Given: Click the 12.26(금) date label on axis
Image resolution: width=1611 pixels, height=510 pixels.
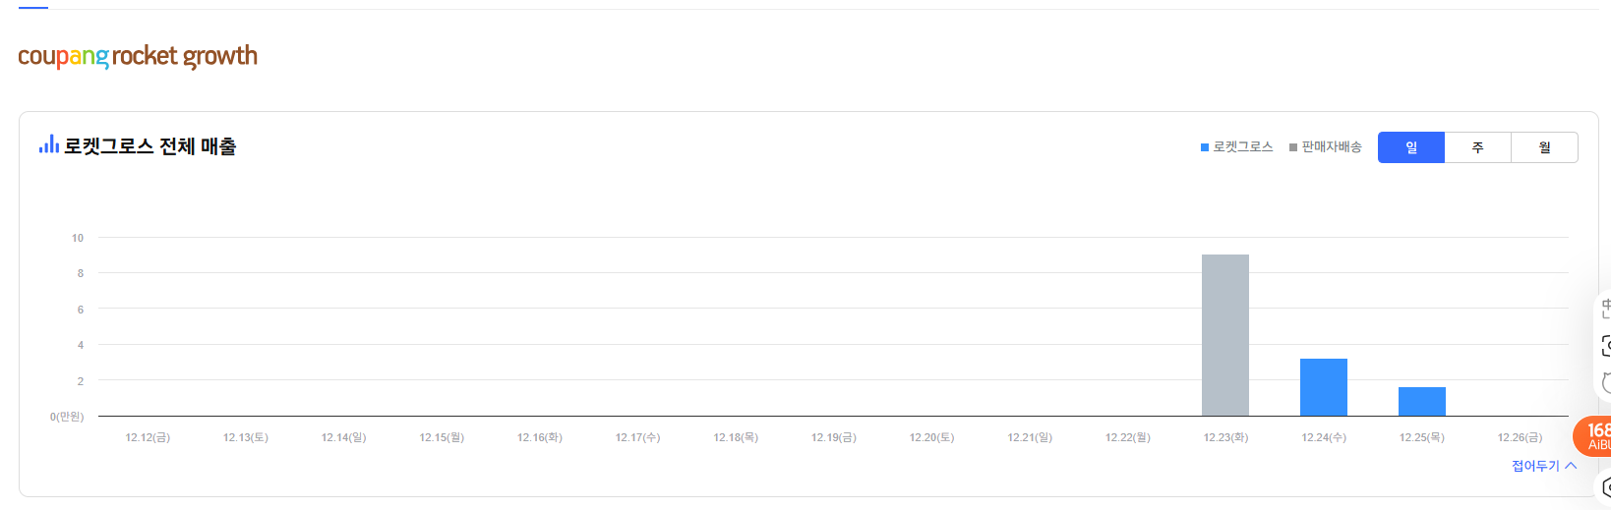Looking at the screenshot, I should (1520, 437).
